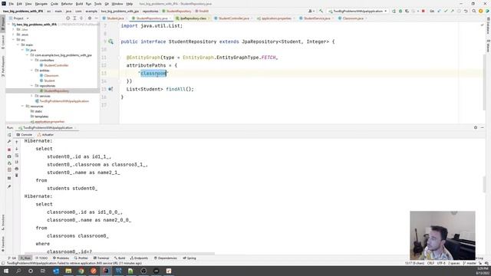Open the TwoBigProblemsWithJpaApplication run configuration dropdown

point(358,11)
